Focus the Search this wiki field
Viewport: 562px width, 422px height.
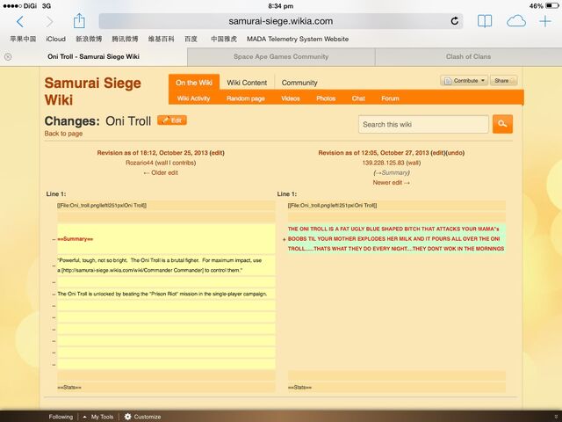pos(423,124)
